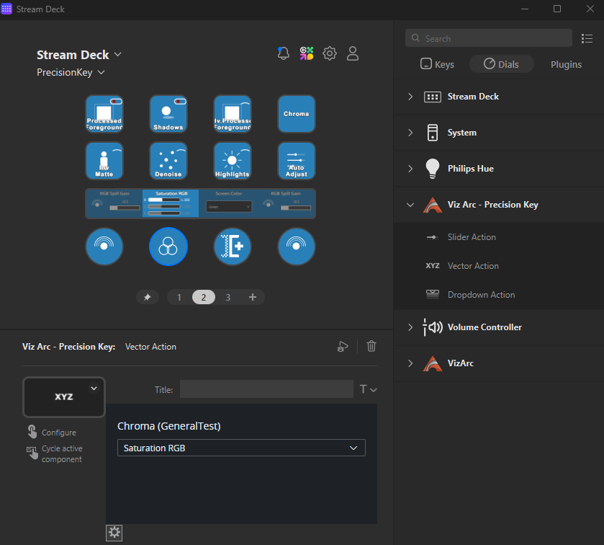
Task: Select the Chroma key button
Action: pyautogui.click(x=296, y=114)
